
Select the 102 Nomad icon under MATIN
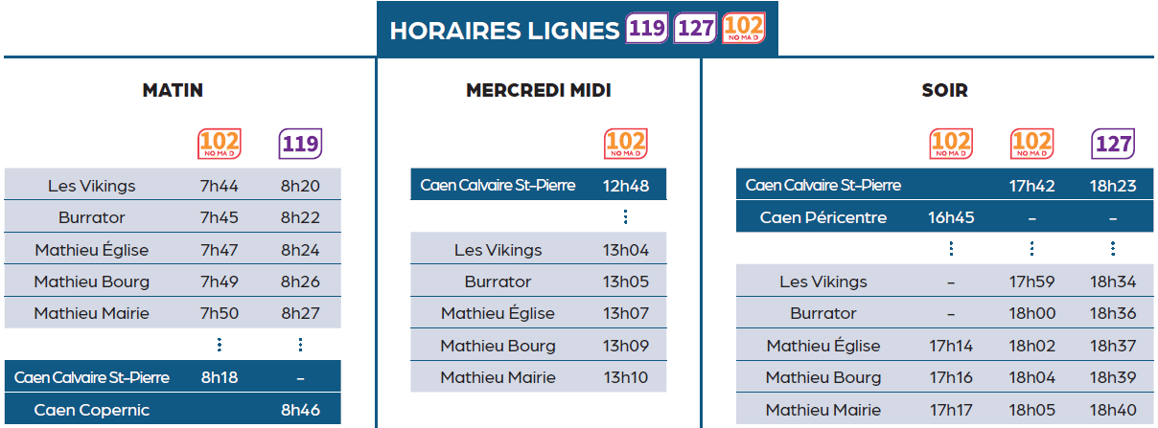point(220,145)
